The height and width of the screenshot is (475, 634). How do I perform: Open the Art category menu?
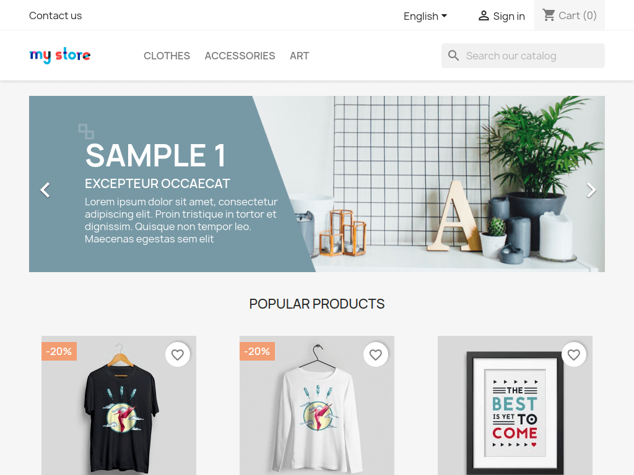299,56
